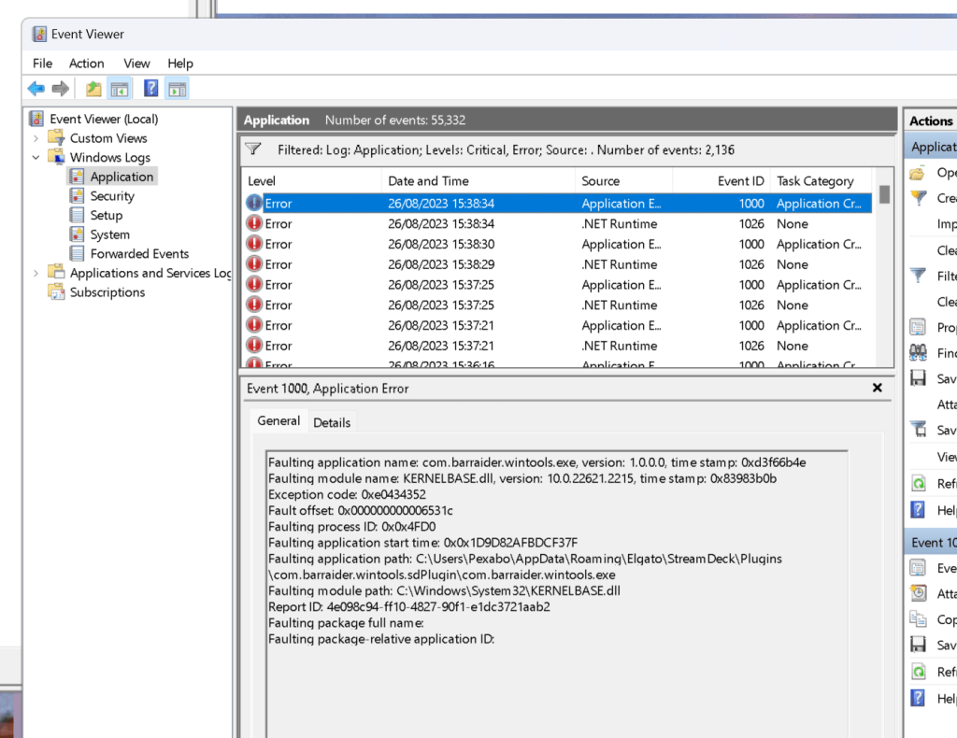Image resolution: width=957 pixels, height=738 pixels.
Task: Click the Forwarded Events log icon
Action: coord(77,253)
